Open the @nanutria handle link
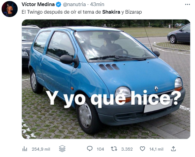Image resolution: width=195 pixels, height=157 pixels. click(74, 5)
